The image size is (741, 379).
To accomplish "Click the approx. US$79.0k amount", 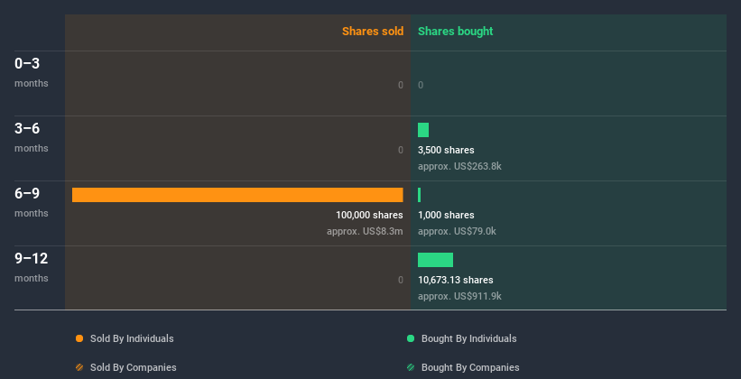I will (457, 232).
